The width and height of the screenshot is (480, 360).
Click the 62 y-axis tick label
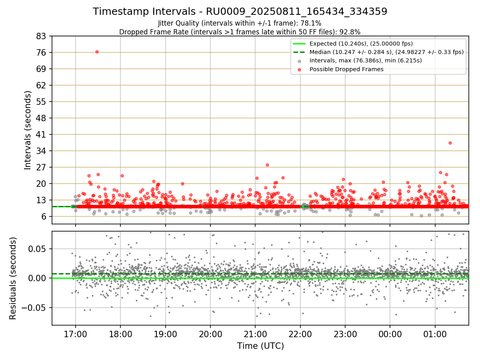(x=42, y=85)
